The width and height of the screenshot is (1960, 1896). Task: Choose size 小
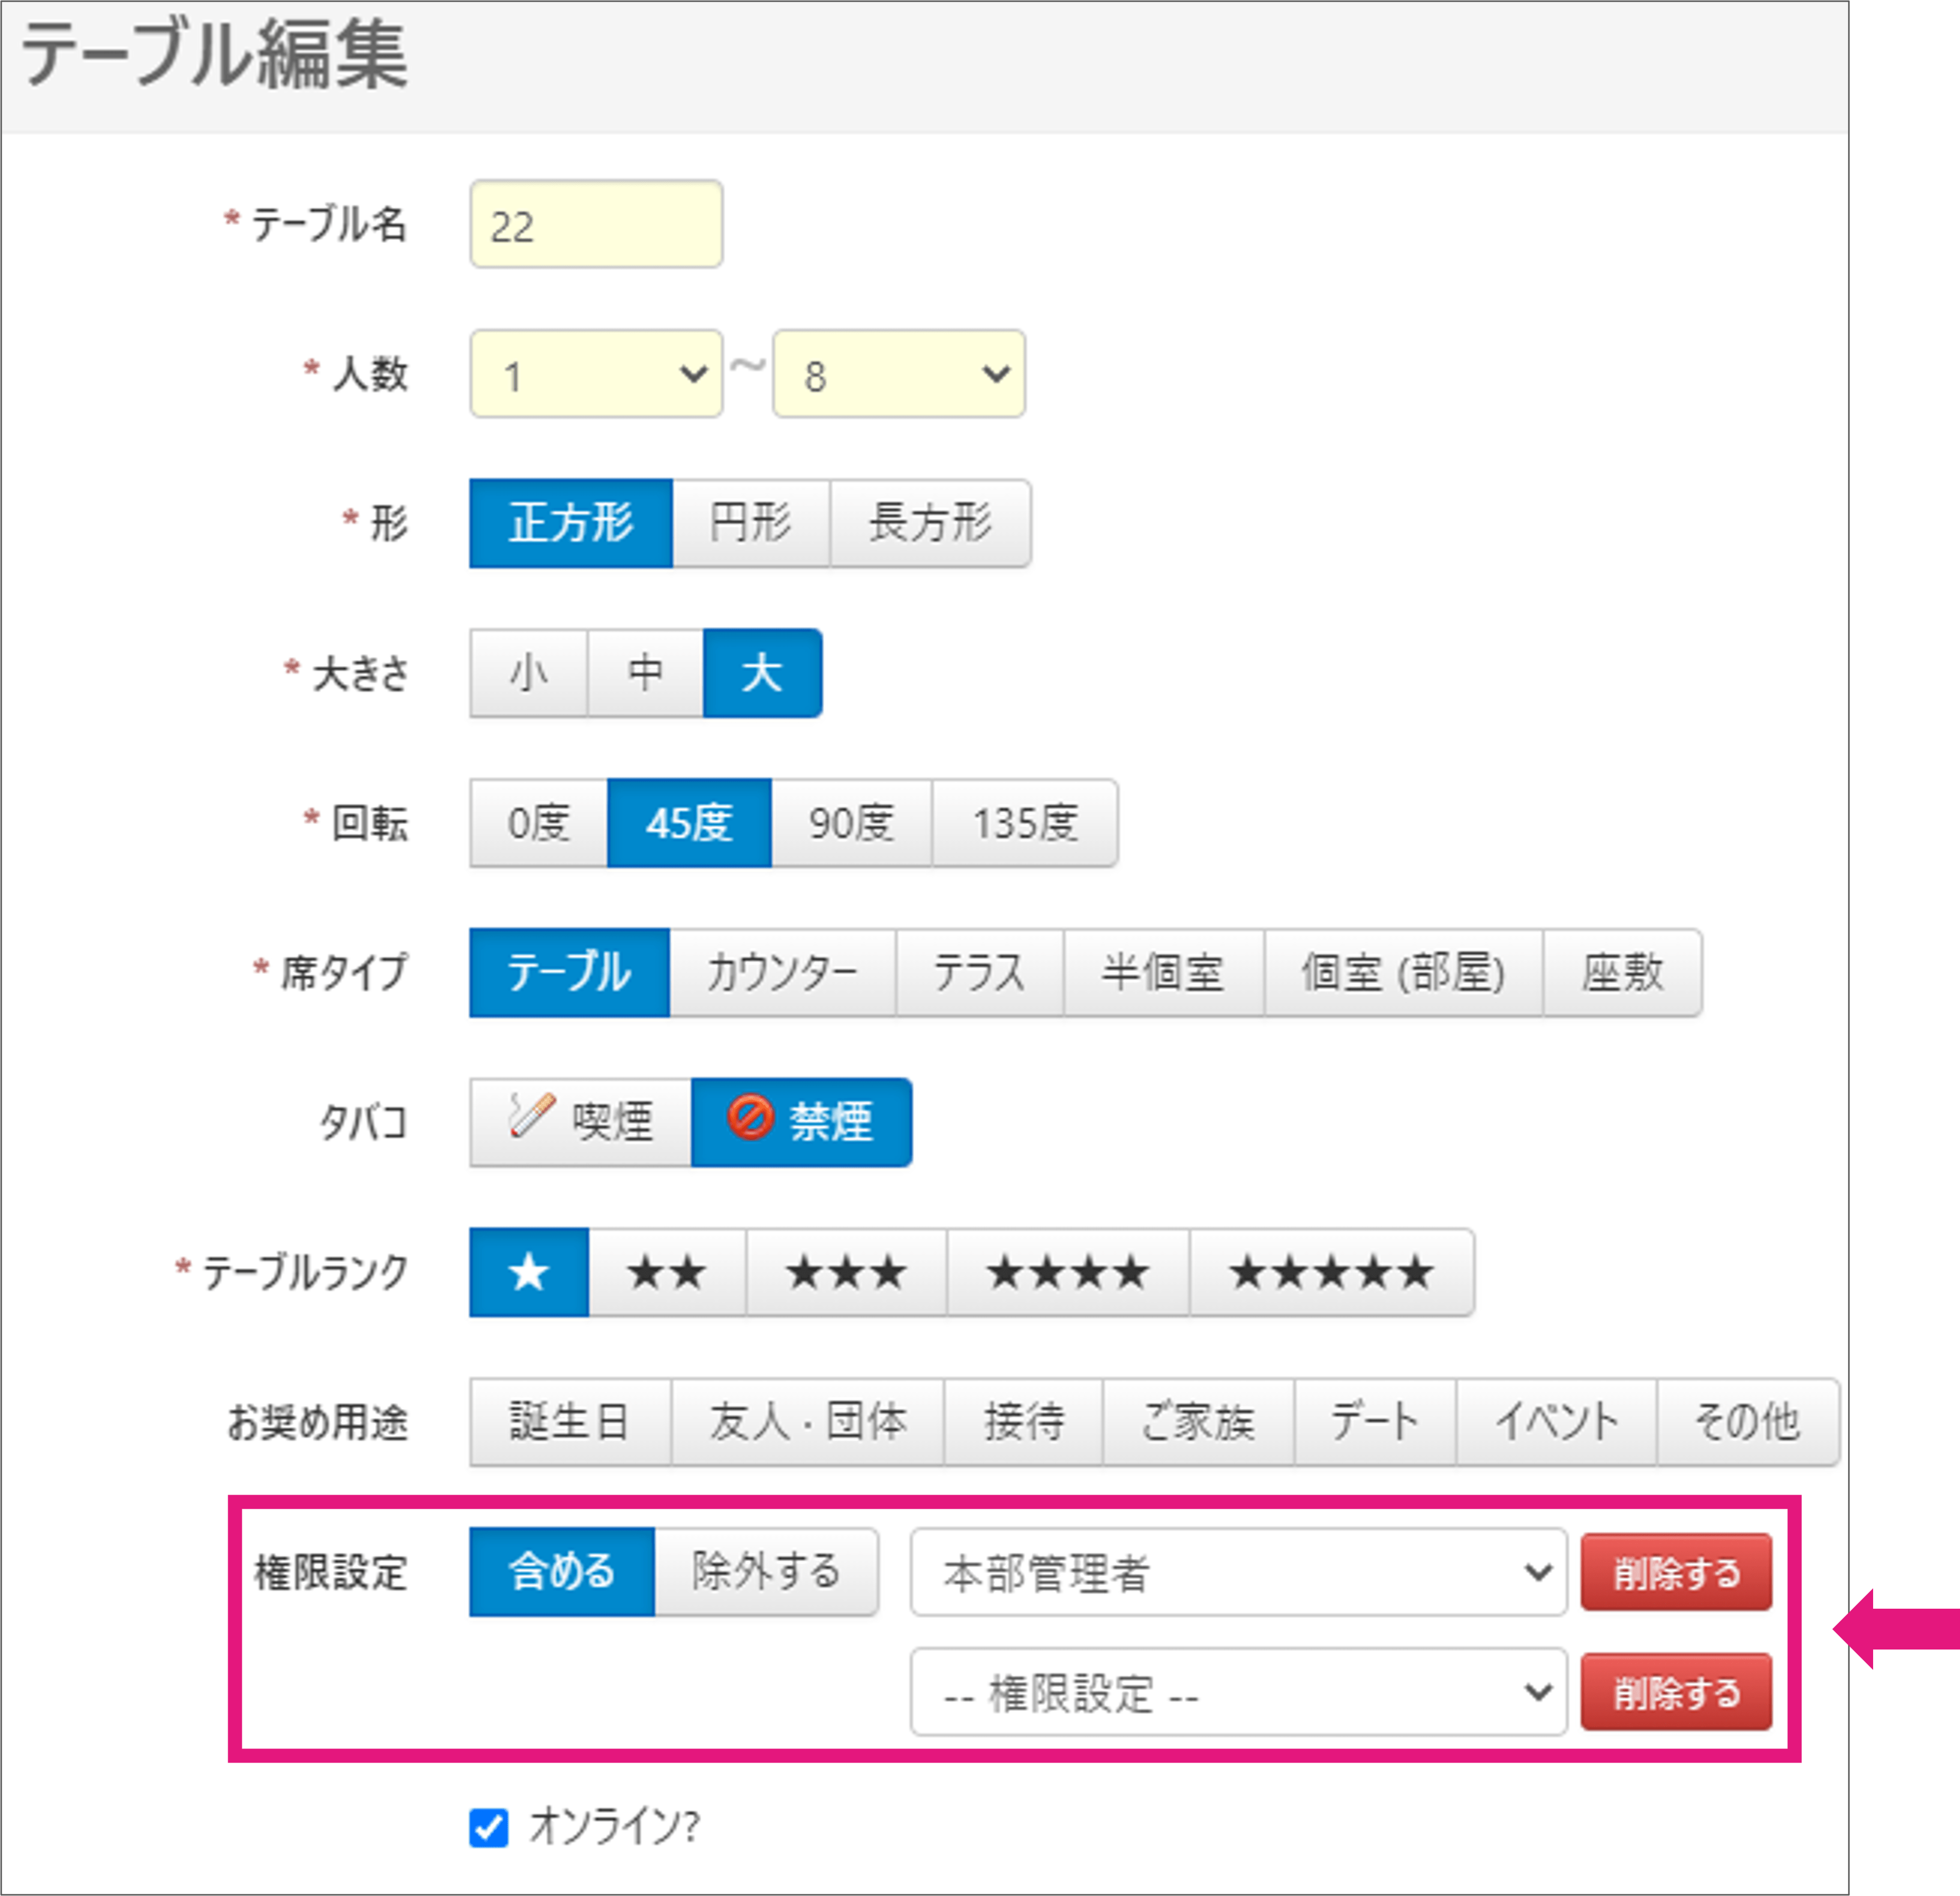click(x=529, y=673)
